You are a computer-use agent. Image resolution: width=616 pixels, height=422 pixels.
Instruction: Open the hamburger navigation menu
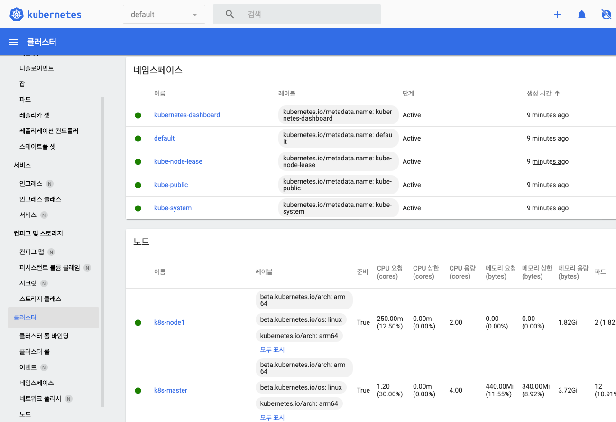(14, 42)
